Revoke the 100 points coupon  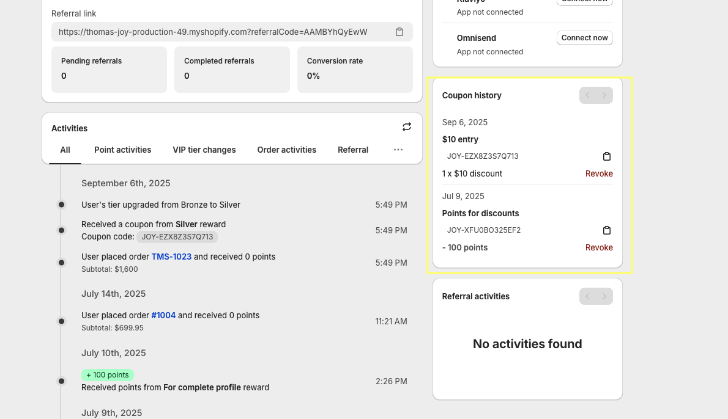[x=599, y=247]
